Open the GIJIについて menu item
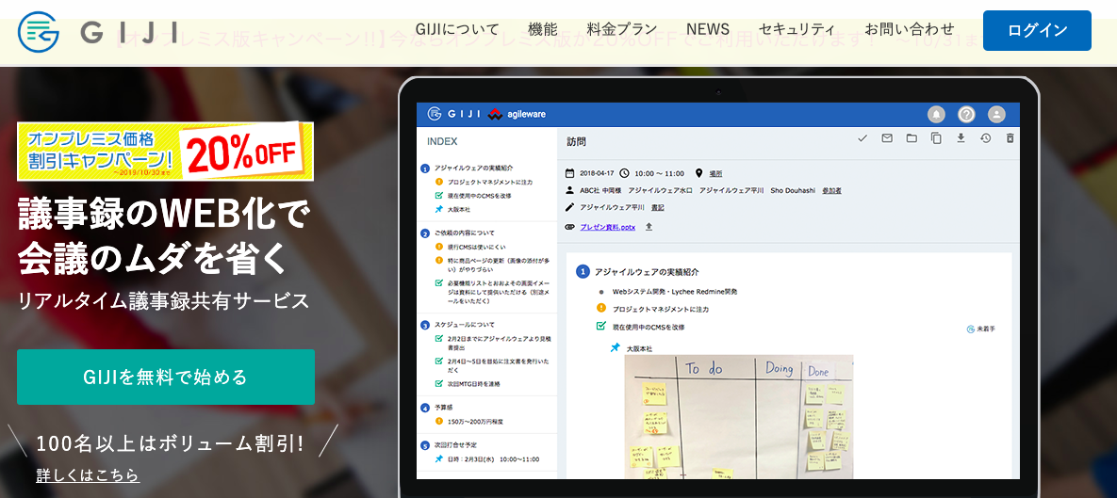Image resolution: width=1117 pixels, height=498 pixels. click(x=456, y=30)
